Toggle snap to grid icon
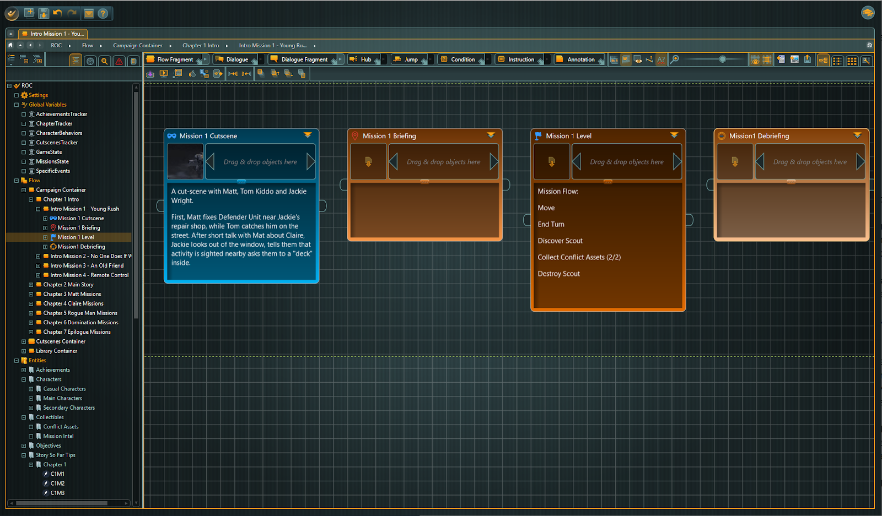Image resolution: width=882 pixels, height=516 pixels. click(767, 60)
